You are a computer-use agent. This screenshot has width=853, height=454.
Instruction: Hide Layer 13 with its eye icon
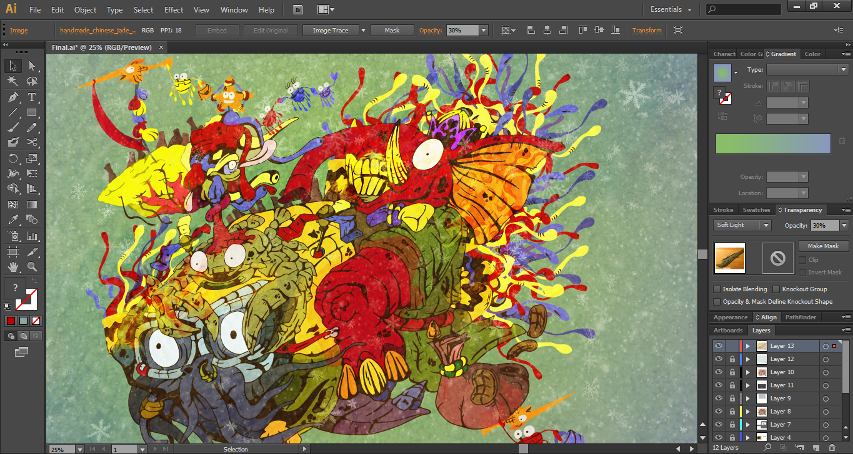pos(719,346)
